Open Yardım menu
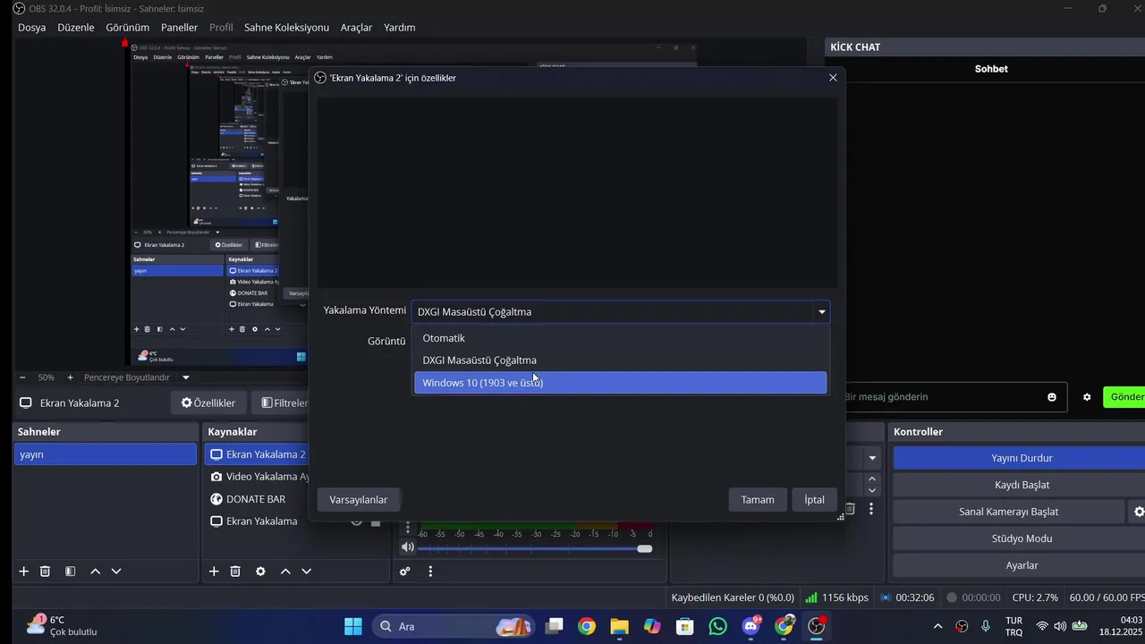Viewport: 1145px width, 644px height. [400, 28]
